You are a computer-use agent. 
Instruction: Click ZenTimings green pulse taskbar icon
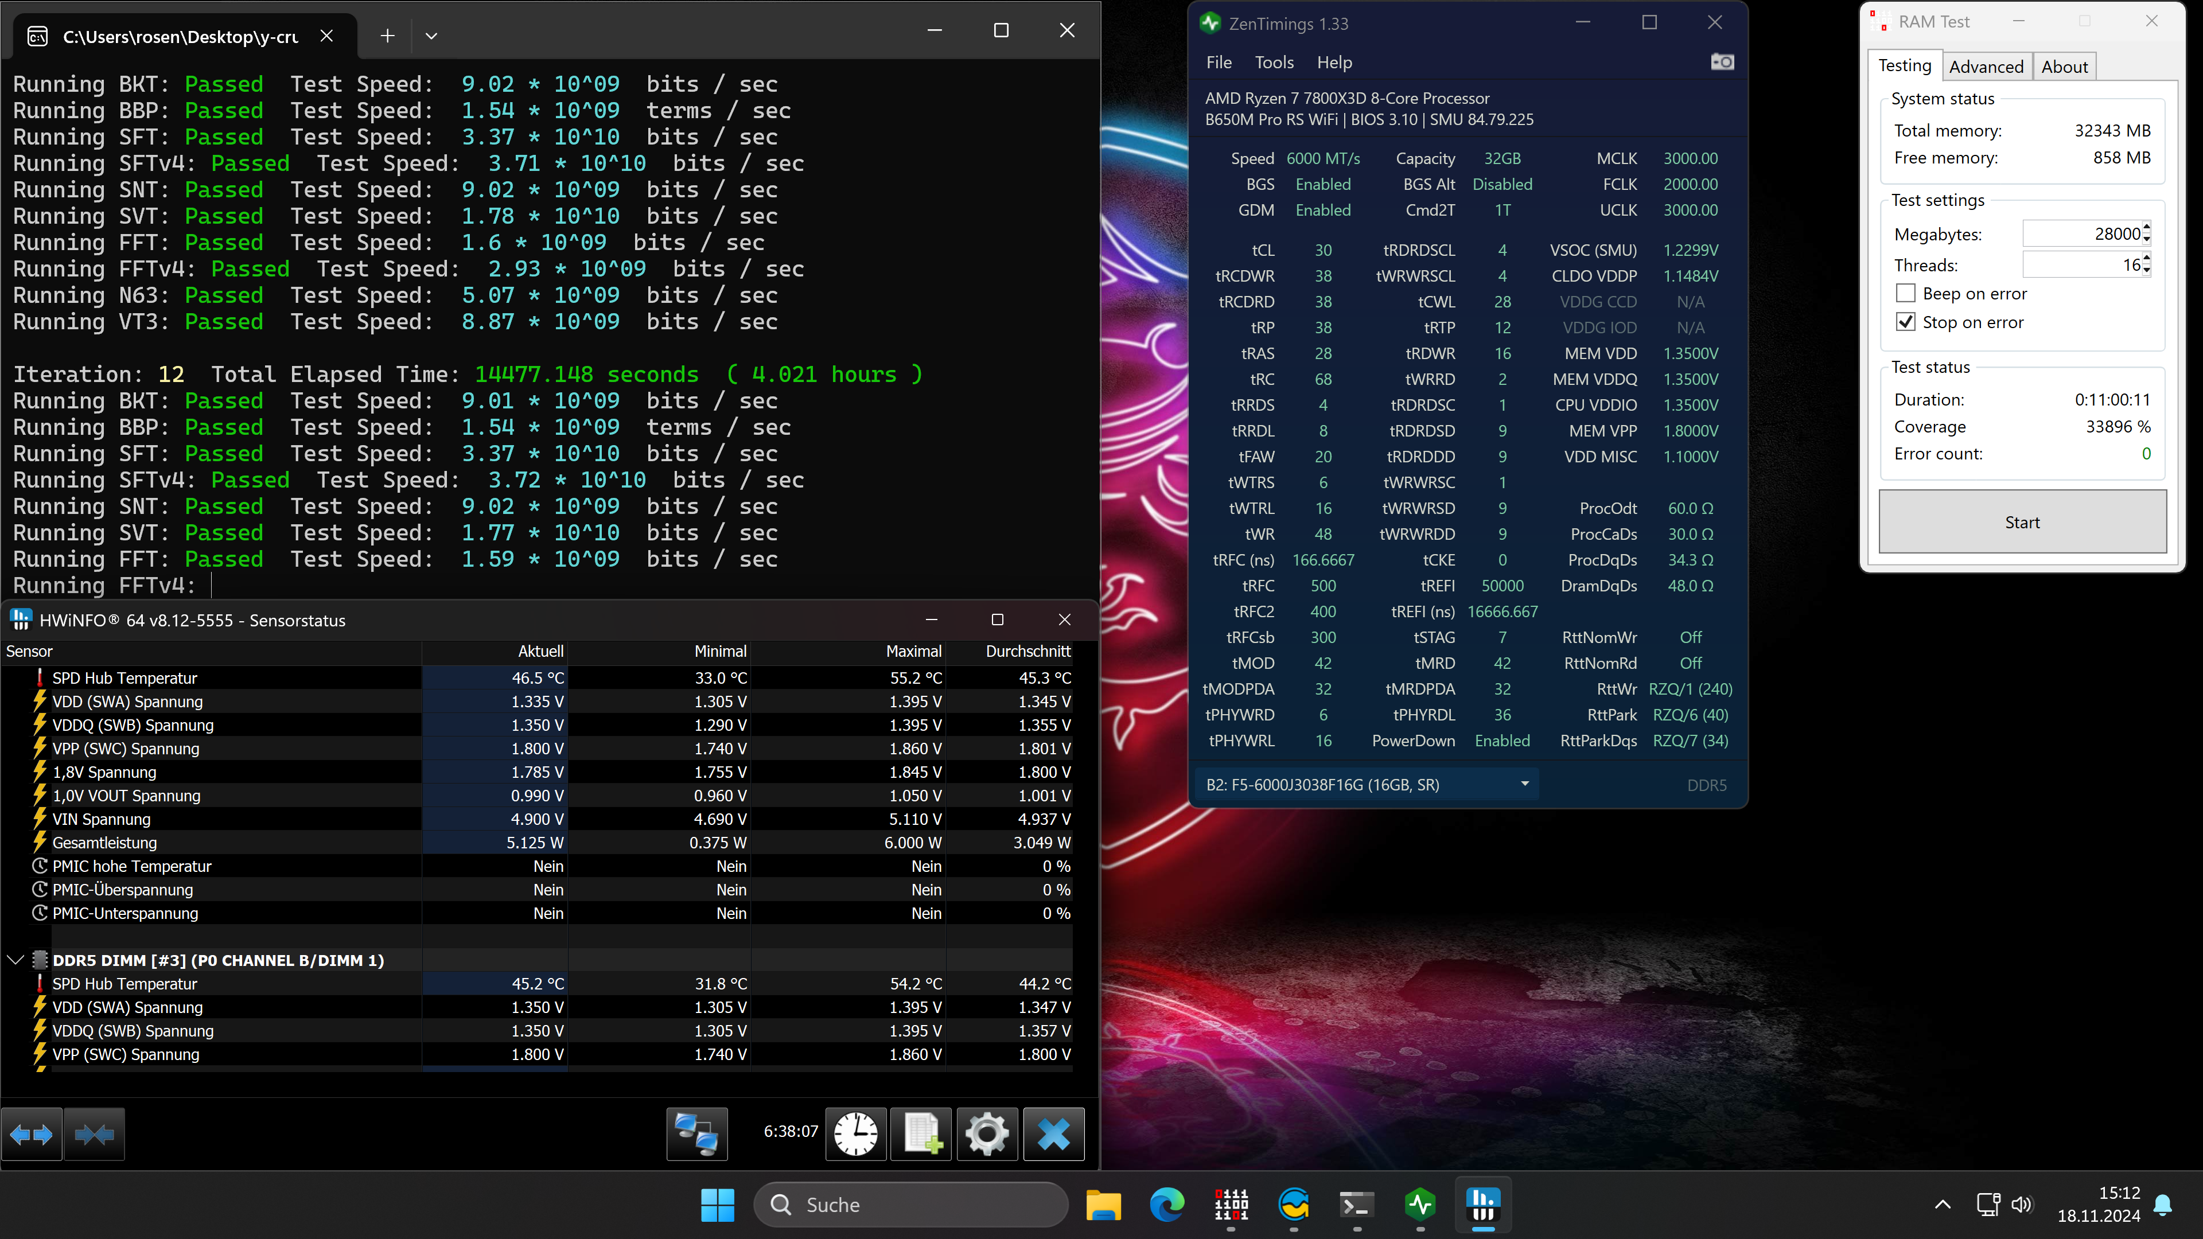point(1420,1205)
